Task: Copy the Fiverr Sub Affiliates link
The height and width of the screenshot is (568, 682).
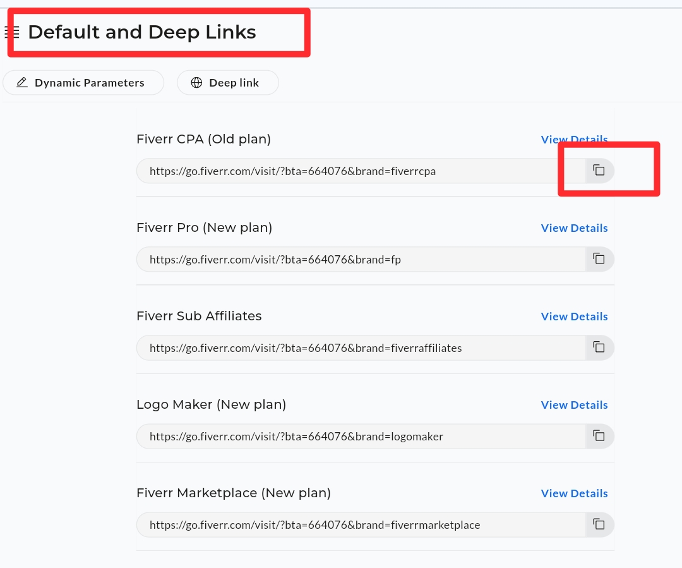Action: pyautogui.click(x=599, y=347)
